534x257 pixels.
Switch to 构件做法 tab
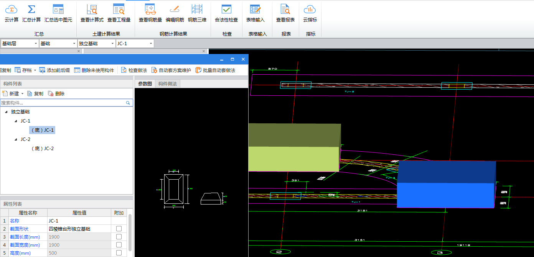pyautogui.click(x=168, y=83)
